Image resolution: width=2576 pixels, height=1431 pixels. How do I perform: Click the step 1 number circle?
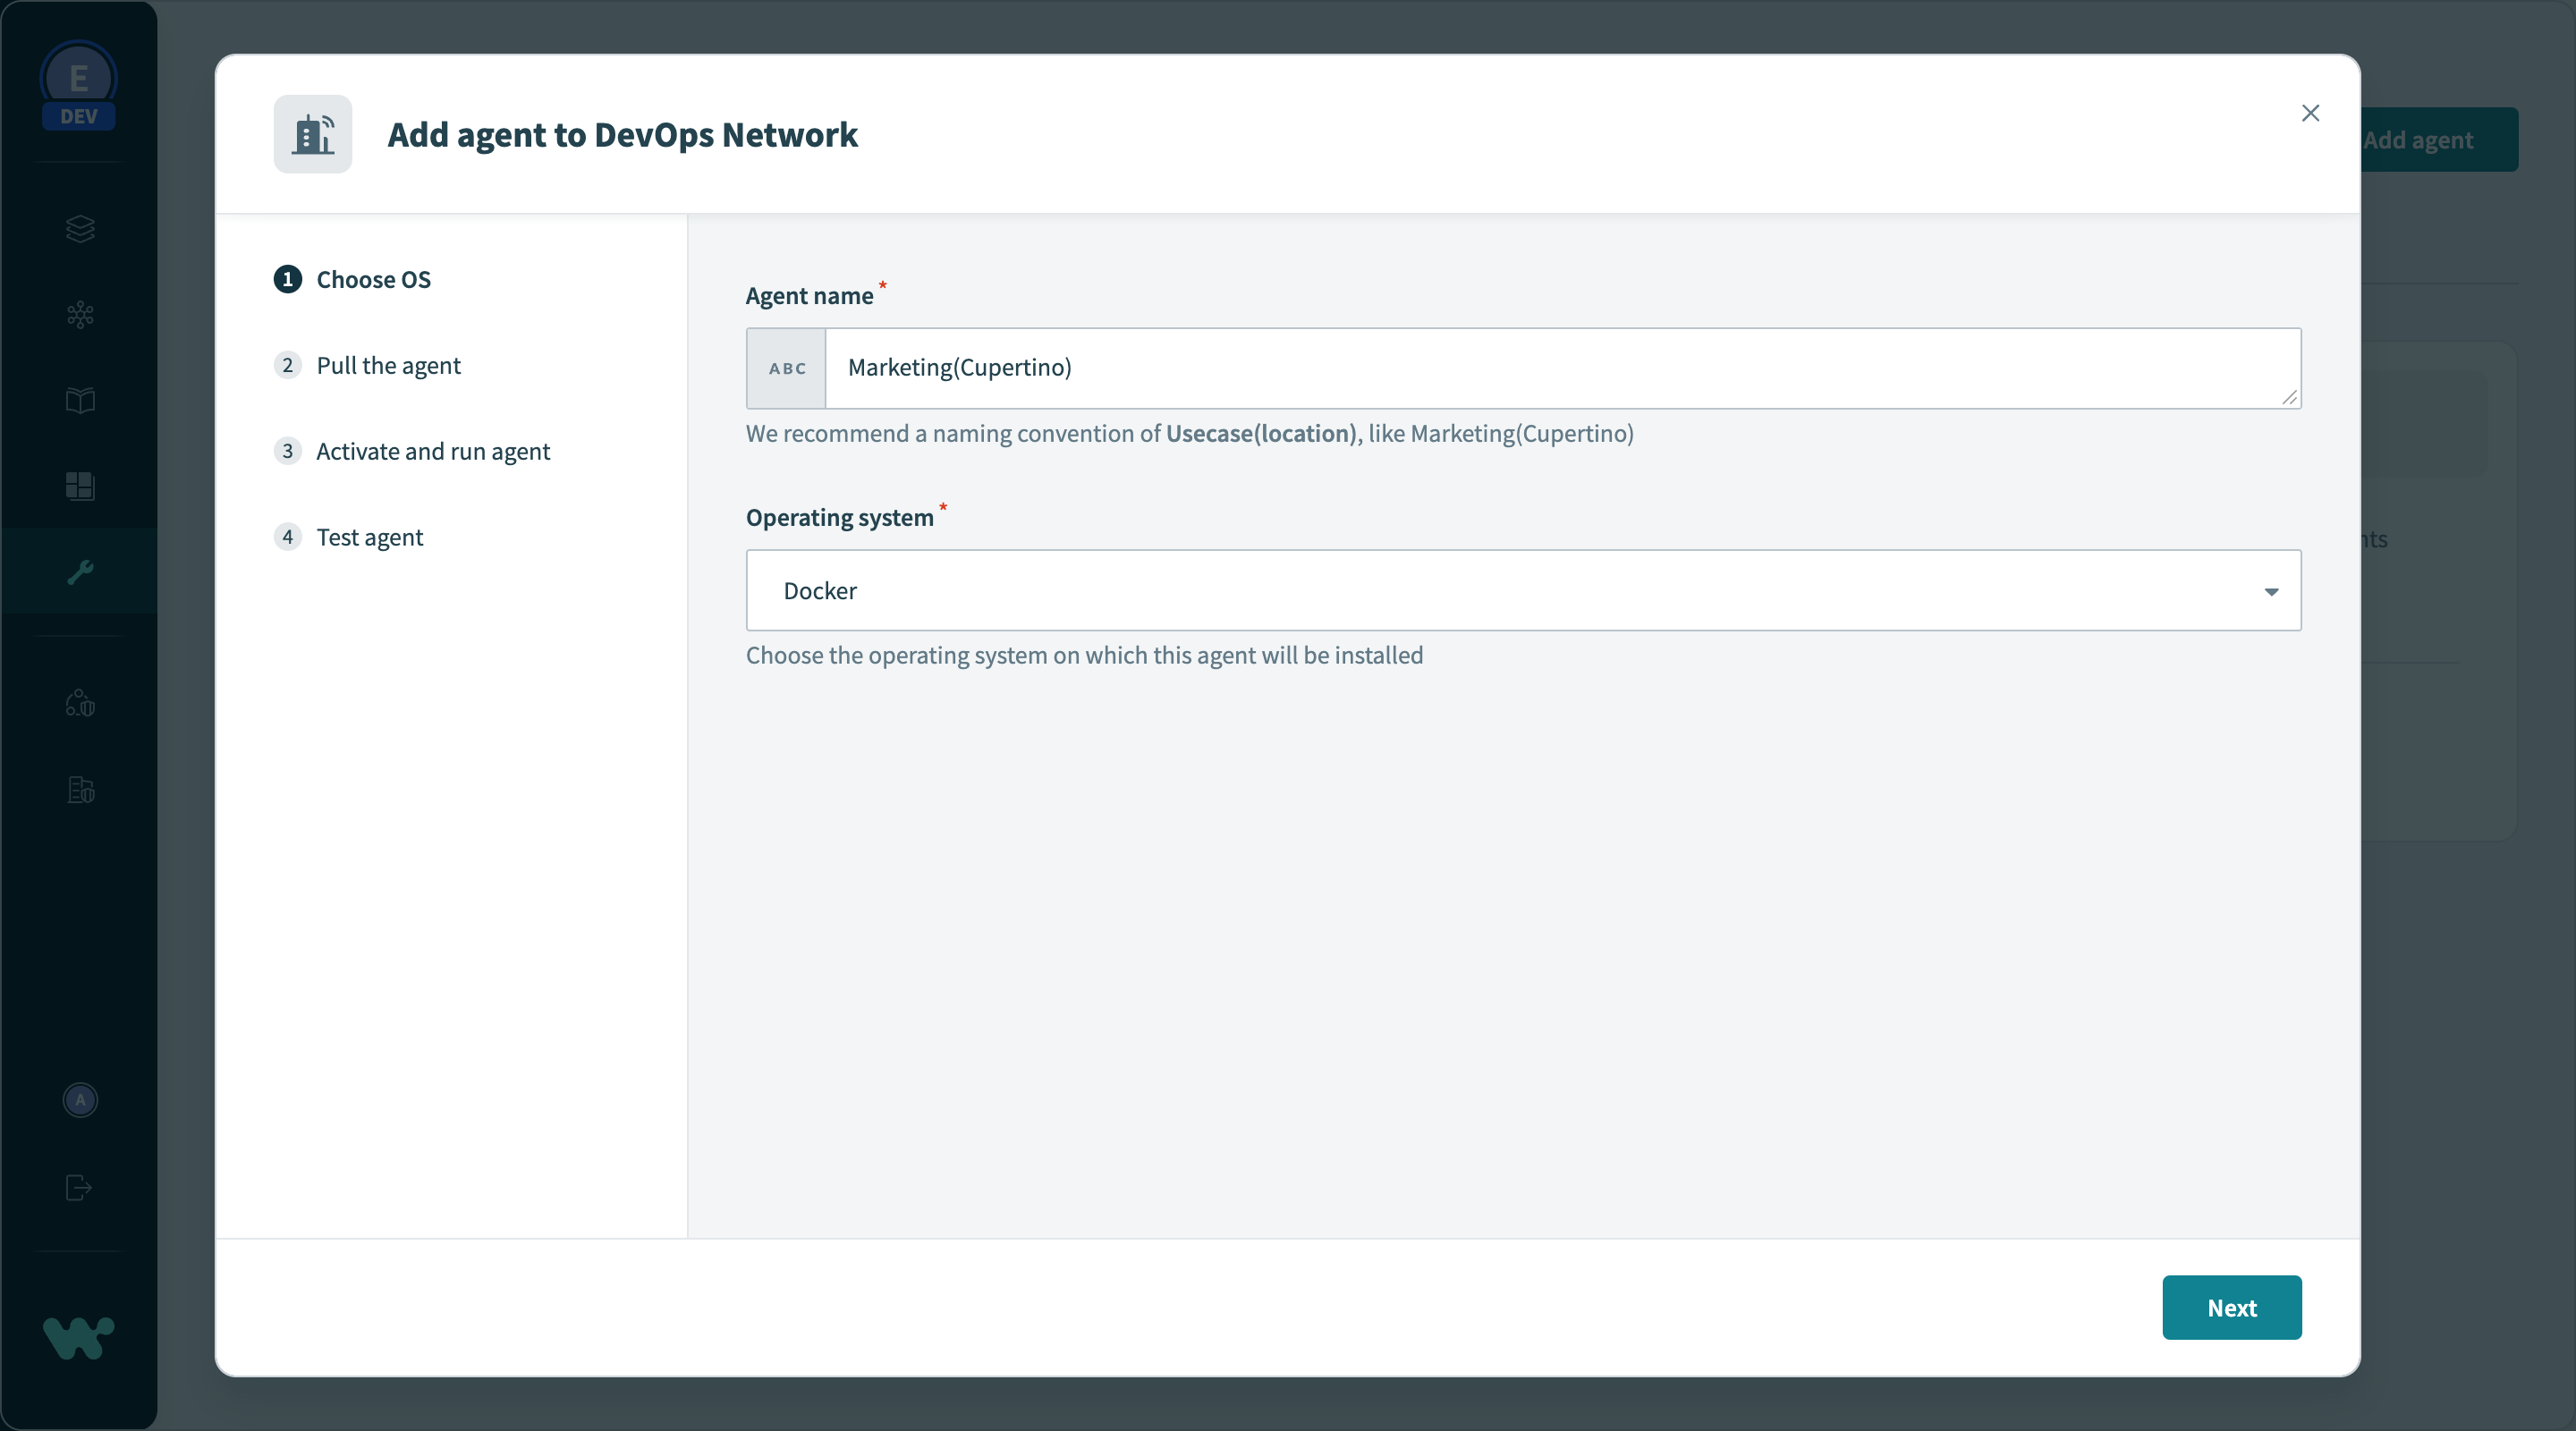point(288,279)
